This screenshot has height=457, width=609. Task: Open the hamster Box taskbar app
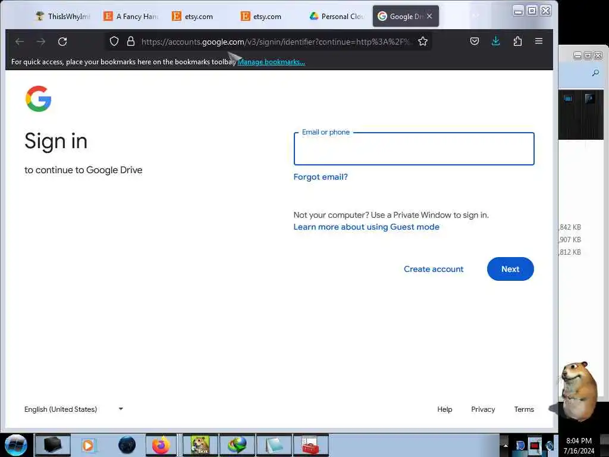(x=200, y=445)
